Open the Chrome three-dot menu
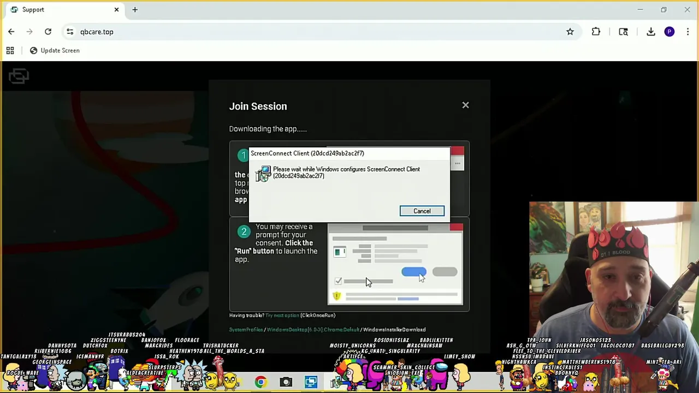Screen dimensions: 699x393 (x=688, y=32)
